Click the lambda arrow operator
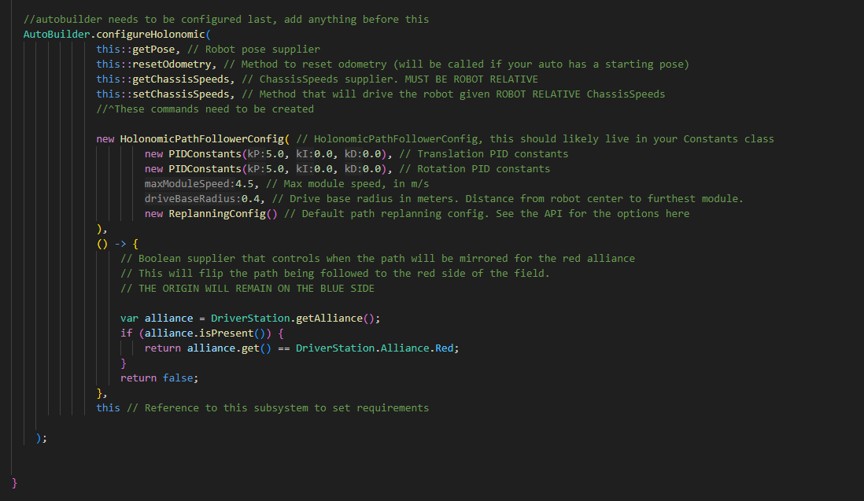Viewport: 864px width, 501px height. [x=120, y=243]
